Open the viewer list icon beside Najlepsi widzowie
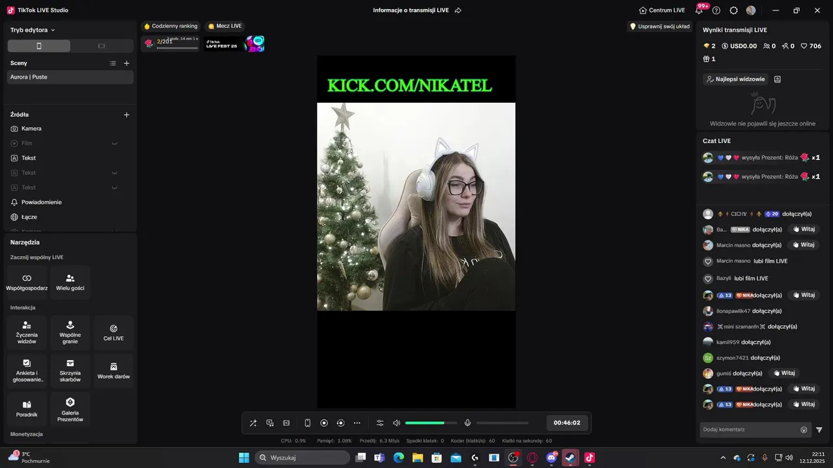This screenshot has width=833, height=468. (777, 79)
